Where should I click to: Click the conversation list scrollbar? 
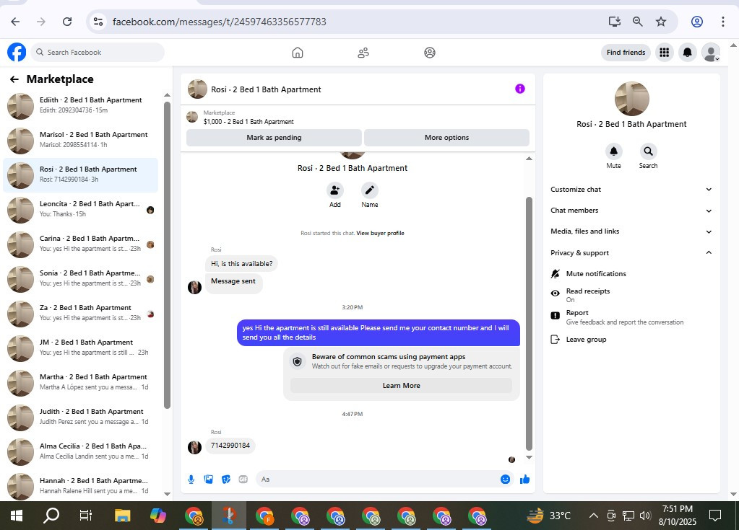pyautogui.click(x=167, y=255)
